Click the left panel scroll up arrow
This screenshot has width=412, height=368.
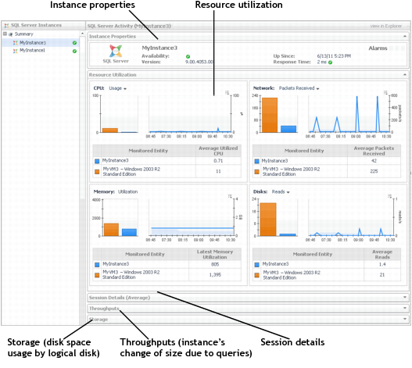82,34
